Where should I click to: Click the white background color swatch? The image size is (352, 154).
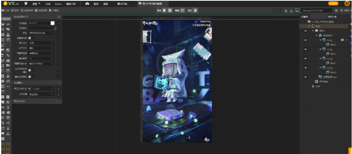point(52,23)
